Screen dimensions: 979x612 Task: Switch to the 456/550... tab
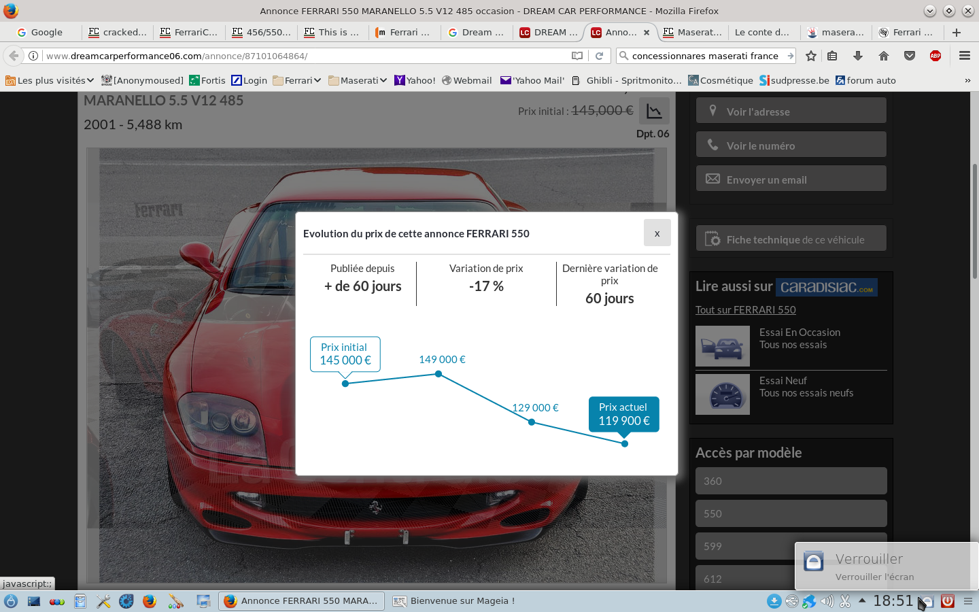(x=262, y=32)
